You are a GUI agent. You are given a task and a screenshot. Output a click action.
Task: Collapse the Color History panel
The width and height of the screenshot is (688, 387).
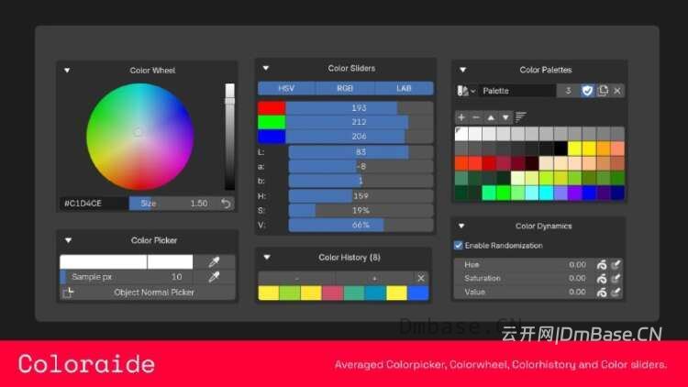[x=267, y=258]
